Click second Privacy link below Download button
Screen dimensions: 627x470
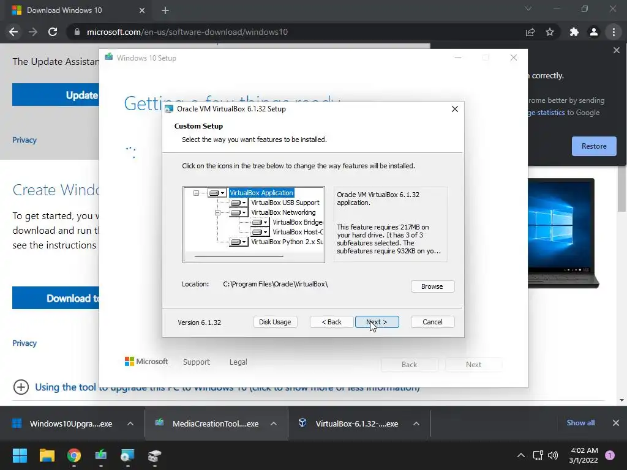coord(24,343)
